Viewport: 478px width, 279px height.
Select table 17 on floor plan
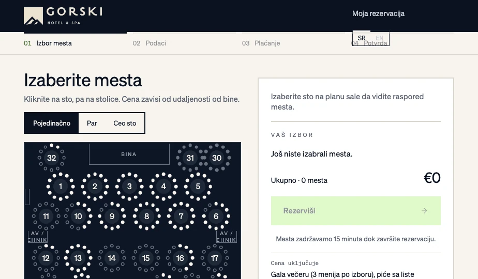215,258
